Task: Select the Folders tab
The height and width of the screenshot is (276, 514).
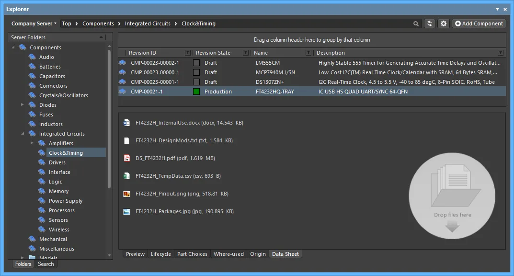Action: [x=23, y=264]
